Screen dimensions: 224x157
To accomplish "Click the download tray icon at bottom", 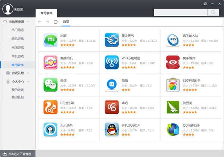I will [x=5, y=154].
